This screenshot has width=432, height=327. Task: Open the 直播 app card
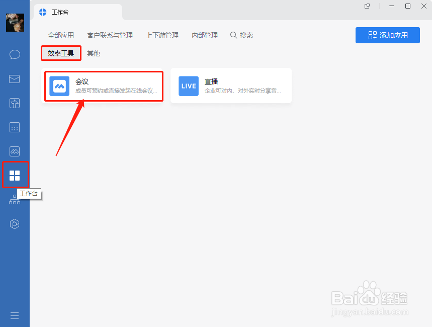pyautogui.click(x=231, y=86)
